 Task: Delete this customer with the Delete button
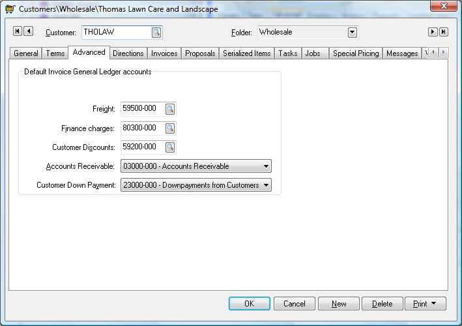click(382, 304)
